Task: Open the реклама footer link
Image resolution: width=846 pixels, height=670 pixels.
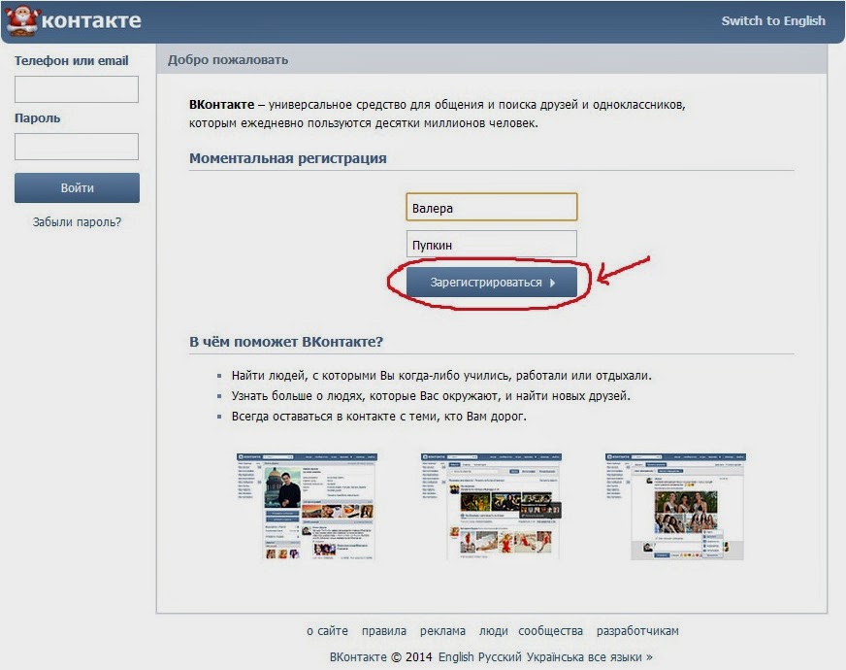Action: click(x=442, y=630)
